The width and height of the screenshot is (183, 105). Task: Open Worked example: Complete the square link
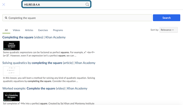point(45,88)
